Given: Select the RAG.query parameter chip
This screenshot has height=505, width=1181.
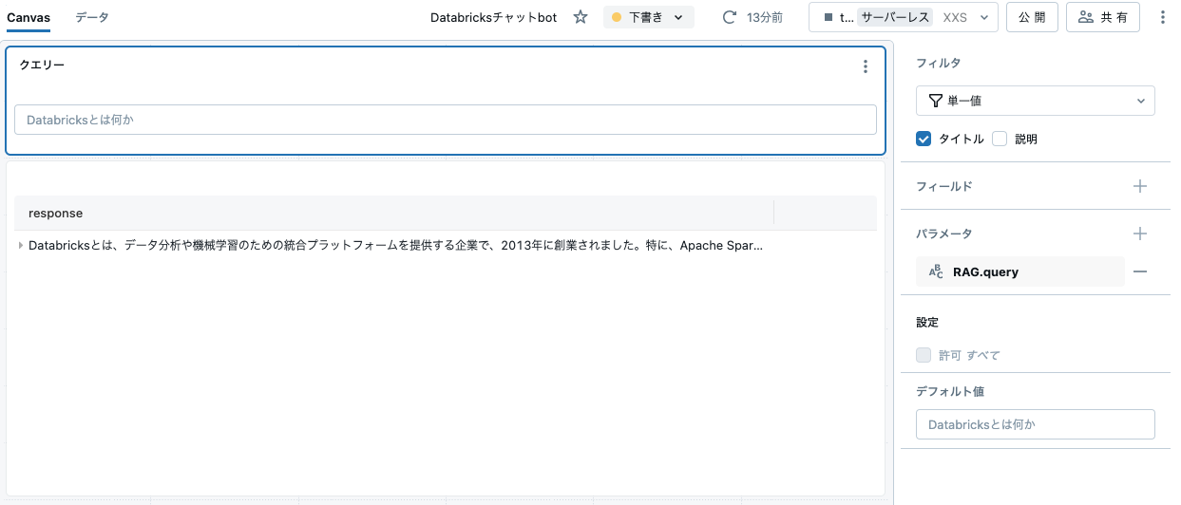Looking at the screenshot, I should coord(1020,271).
